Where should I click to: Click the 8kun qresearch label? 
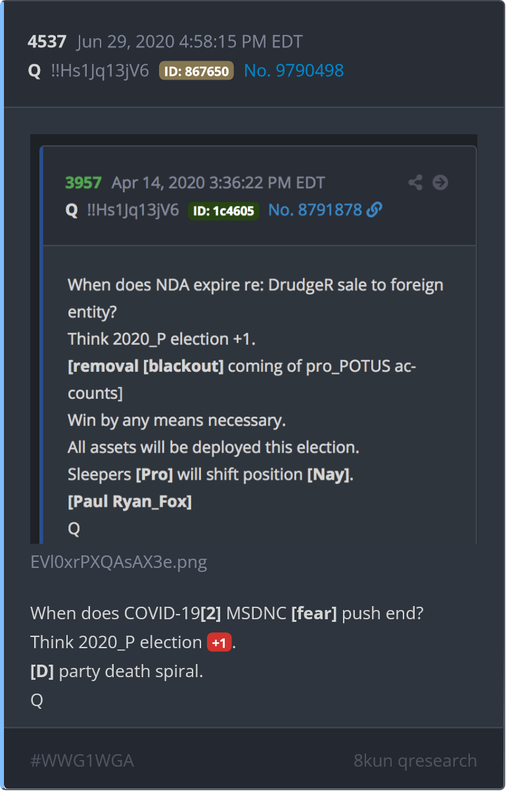415,761
